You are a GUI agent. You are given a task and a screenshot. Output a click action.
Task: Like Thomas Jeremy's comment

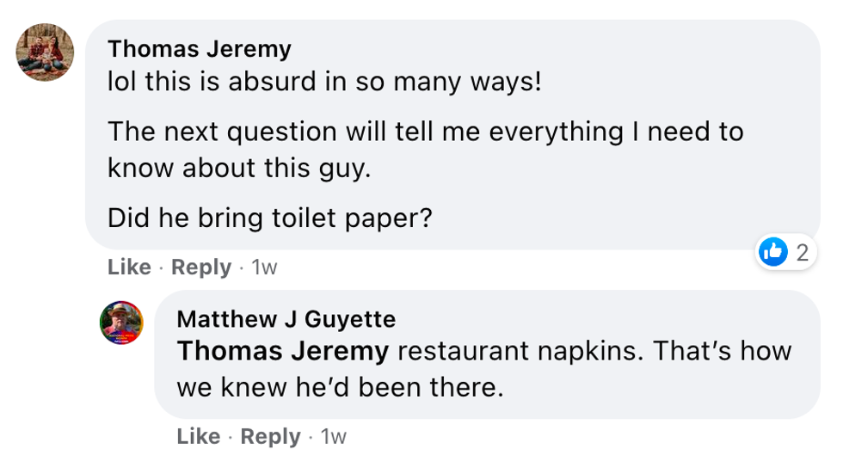[129, 267]
